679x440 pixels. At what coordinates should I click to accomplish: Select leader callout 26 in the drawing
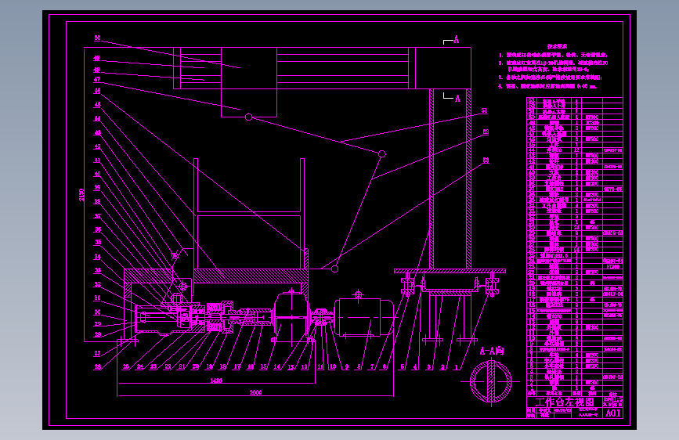click(x=97, y=367)
